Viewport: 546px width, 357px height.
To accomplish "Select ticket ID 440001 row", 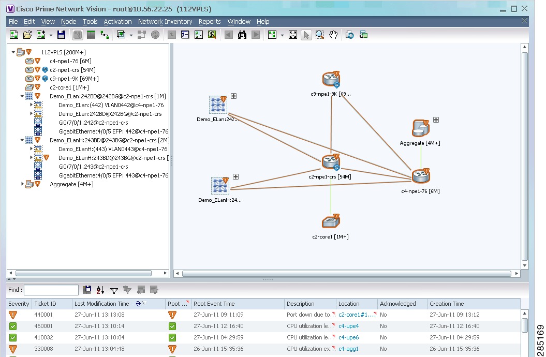I will coord(263,315).
